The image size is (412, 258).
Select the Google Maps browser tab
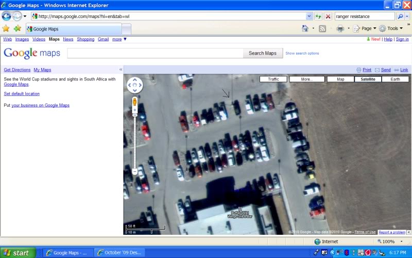pyautogui.click(x=74, y=29)
